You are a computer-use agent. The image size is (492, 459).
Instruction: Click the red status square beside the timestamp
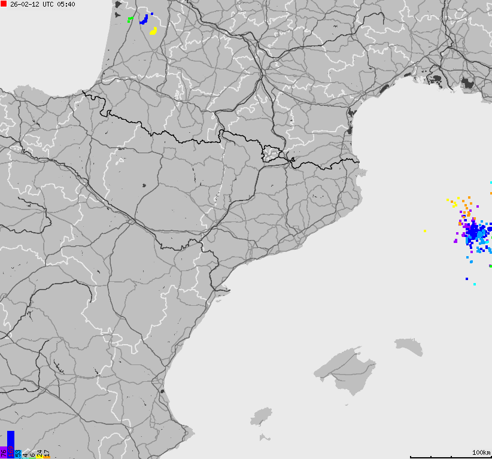pos(4,4)
